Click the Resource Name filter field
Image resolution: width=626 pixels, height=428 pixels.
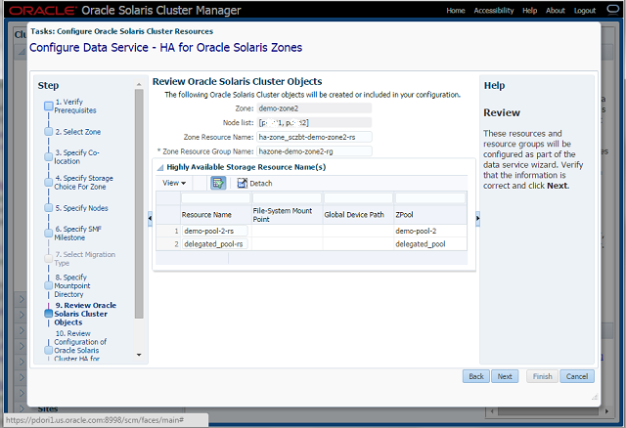tap(215, 197)
